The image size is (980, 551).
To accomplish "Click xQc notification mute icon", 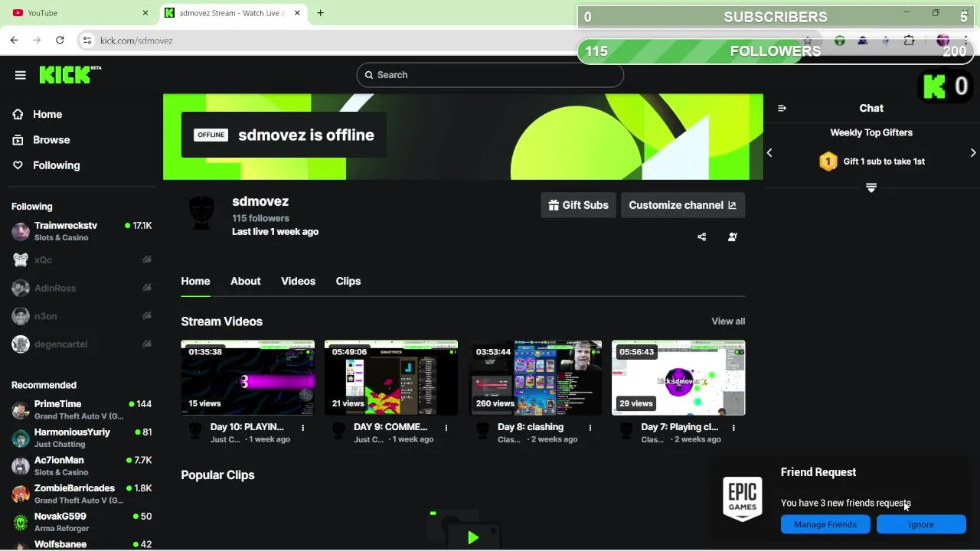I will (146, 260).
